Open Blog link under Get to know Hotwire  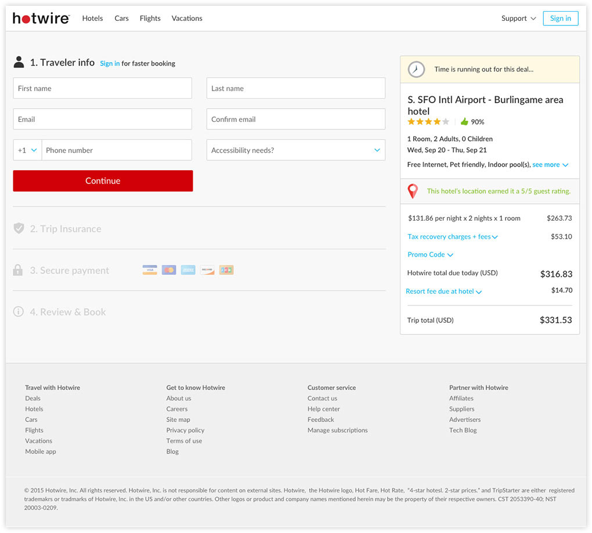[x=172, y=451]
